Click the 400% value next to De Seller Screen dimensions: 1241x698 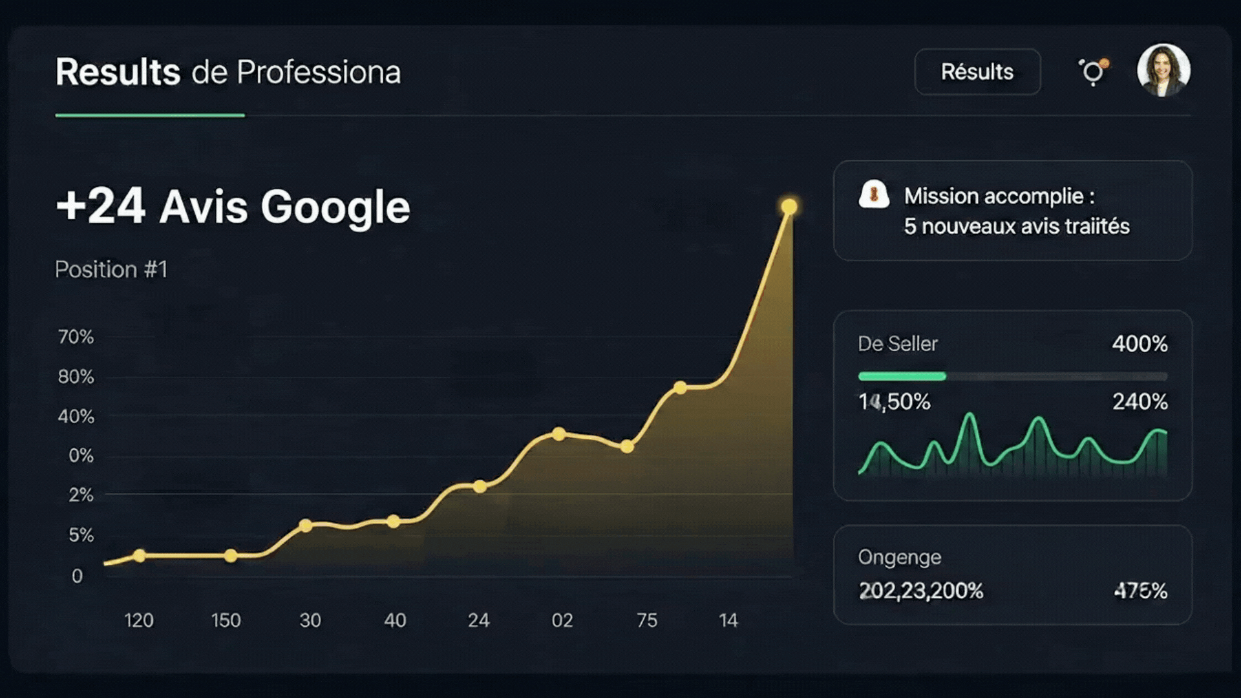(1140, 344)
